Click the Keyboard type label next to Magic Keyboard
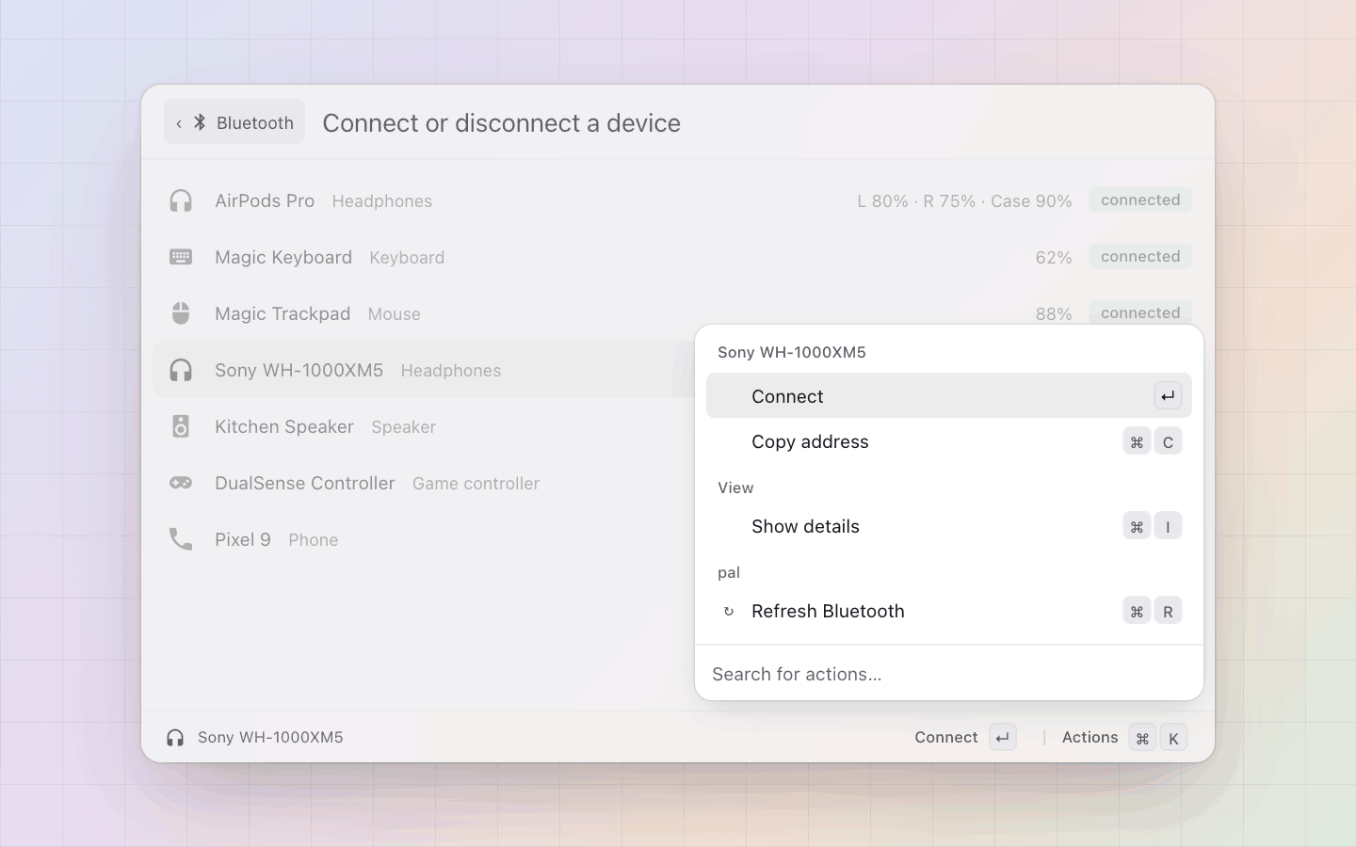 407,258
